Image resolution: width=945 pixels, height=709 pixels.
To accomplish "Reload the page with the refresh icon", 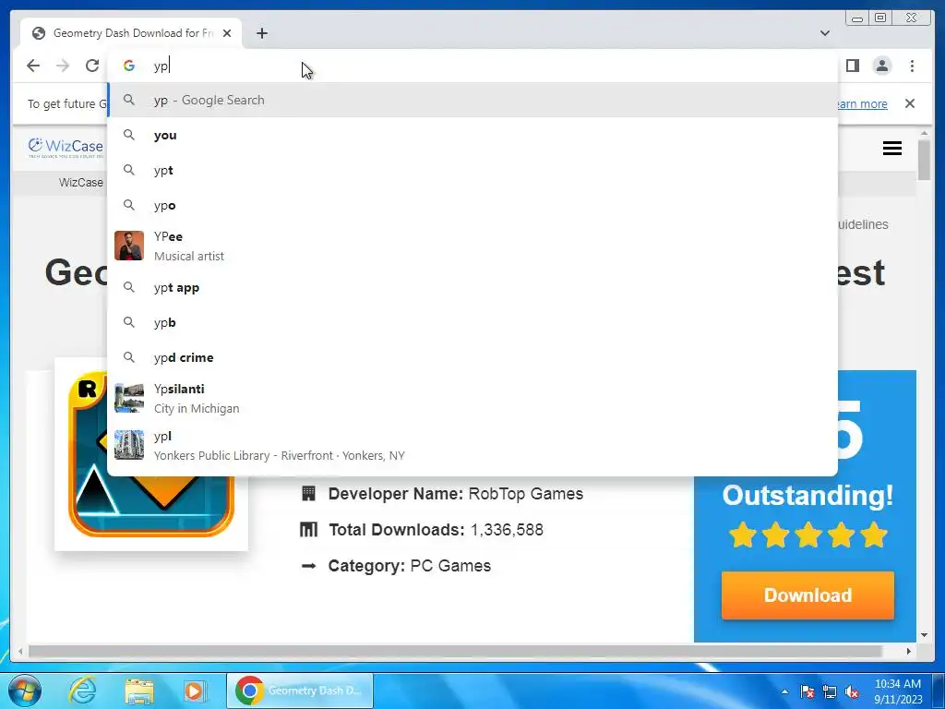I will [92, 66].
